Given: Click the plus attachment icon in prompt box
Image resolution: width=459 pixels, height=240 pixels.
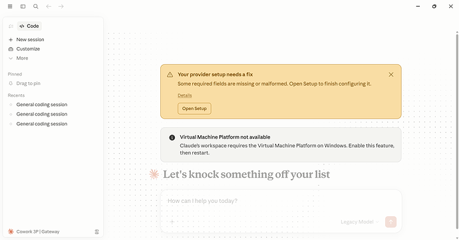Looking at the screenshot, I should 172,222.
